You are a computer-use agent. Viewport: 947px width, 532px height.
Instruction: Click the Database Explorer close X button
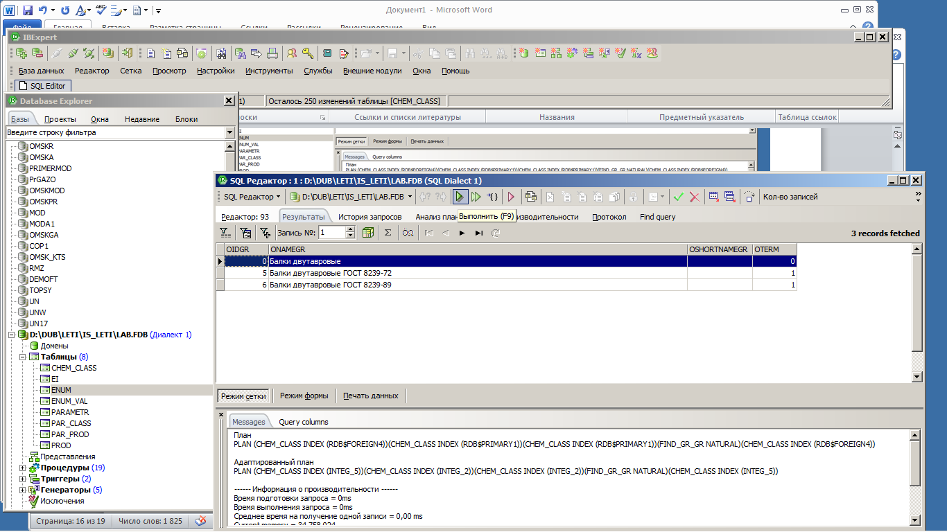coord(229,101)
